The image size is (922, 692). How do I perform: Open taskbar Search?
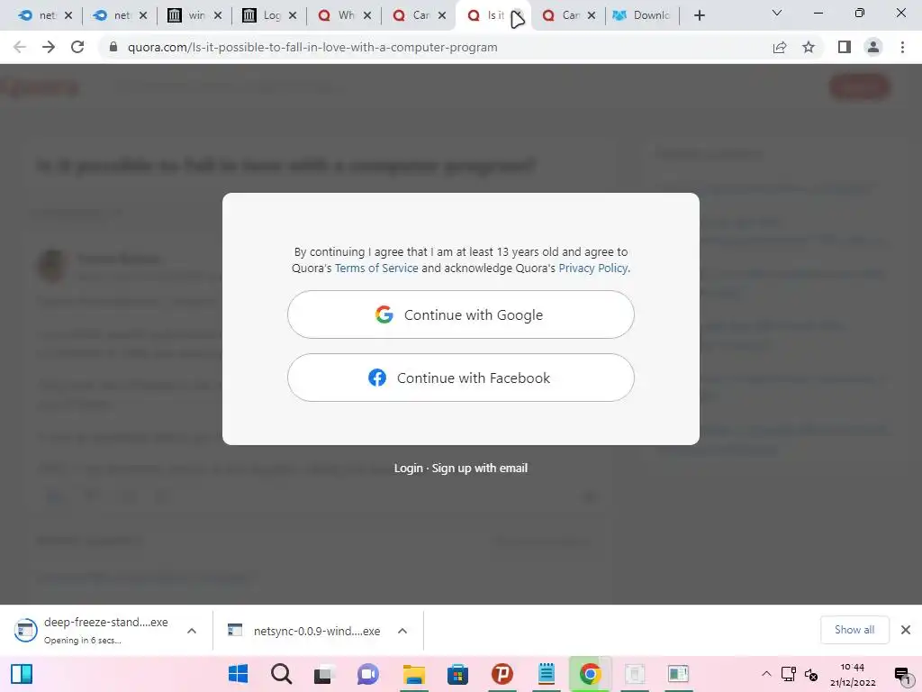(x=282, y=674)
